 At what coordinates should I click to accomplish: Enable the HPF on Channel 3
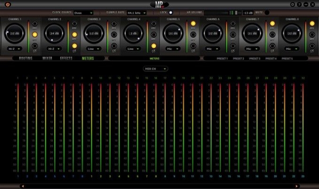(114, 35)
